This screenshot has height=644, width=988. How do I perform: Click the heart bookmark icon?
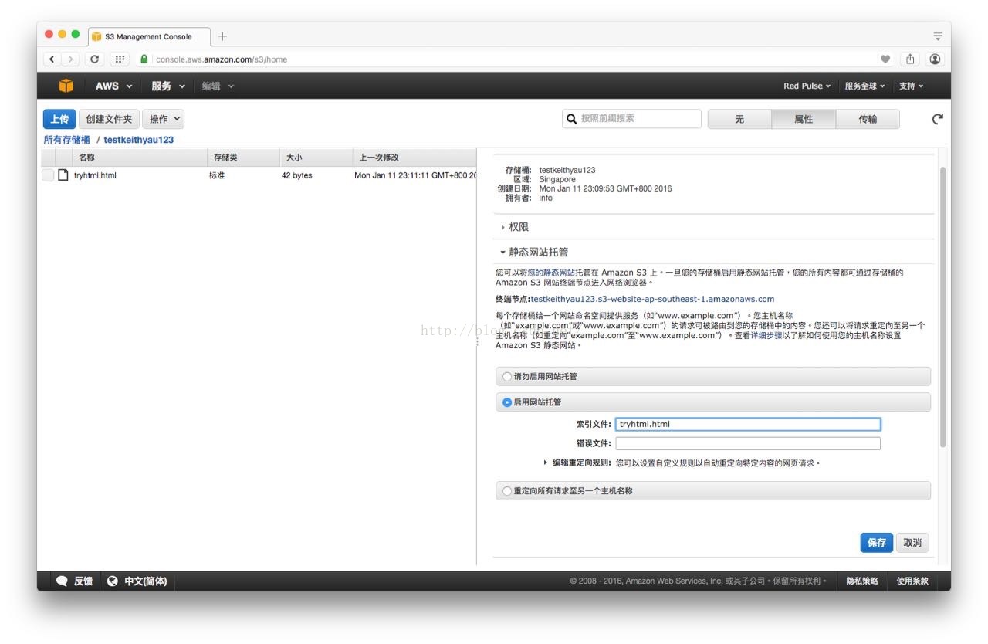pos(885,59)
